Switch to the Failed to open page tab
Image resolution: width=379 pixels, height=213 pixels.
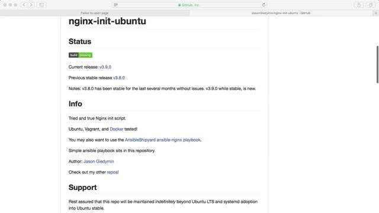pyautogui.click(x=95, y=13)
